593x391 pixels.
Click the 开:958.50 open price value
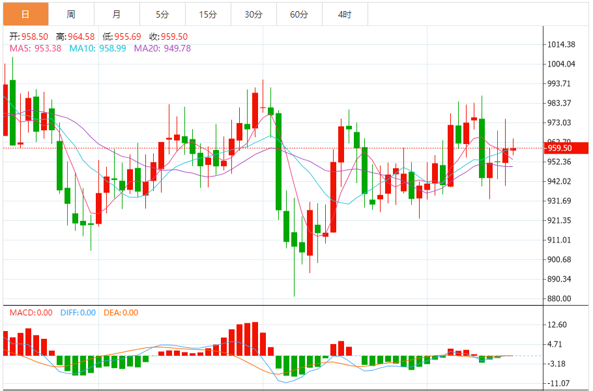[x=29, y=36]
